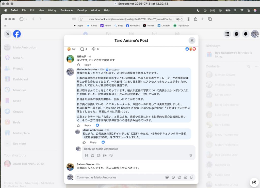The width and height of the screenshot is (260, 188).
Task: Open new message compose button
Action: pos(254,182)
